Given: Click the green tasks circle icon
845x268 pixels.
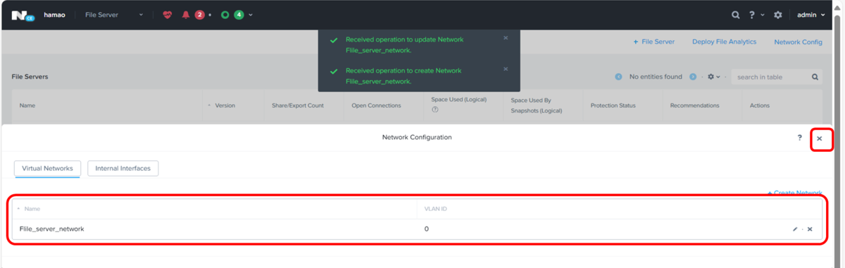Looking at the screenshot, I should point(225,15).
